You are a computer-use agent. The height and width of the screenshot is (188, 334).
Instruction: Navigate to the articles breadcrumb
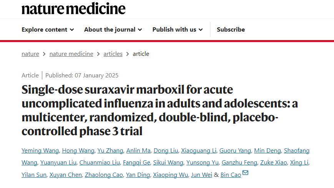[113, 54]
